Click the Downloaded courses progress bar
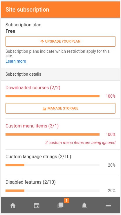The width and height of the screenshot is (121, 215). point(53,96)
